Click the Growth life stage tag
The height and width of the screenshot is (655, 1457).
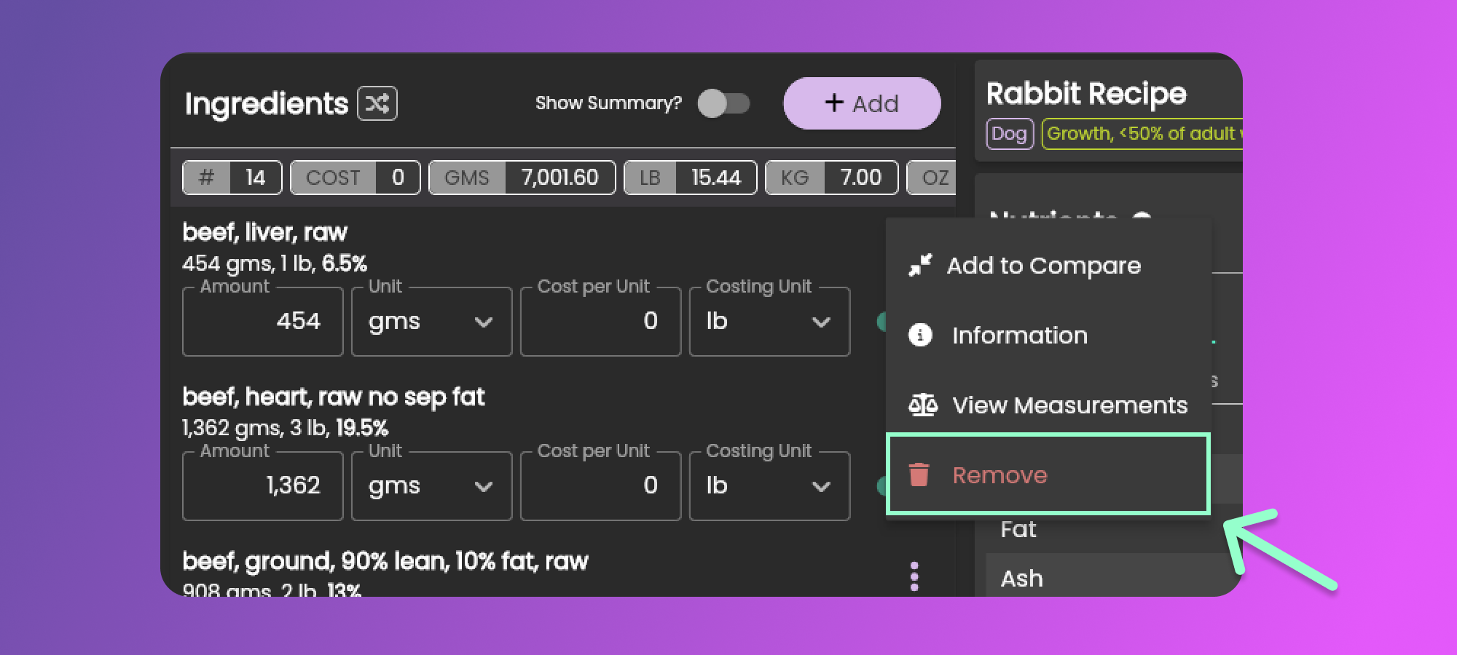tap(1142, 134)
